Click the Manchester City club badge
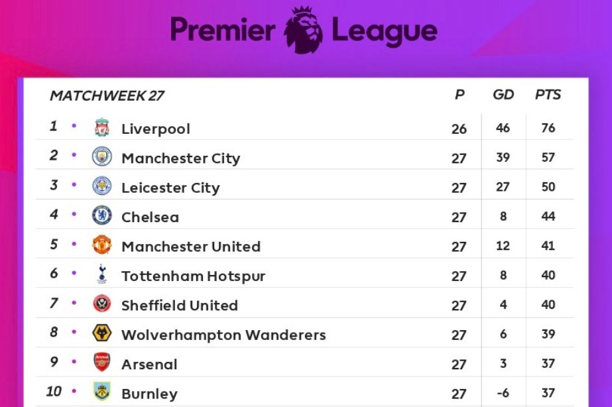Image resolution: width=612 pixels, height=407 pixels. (x=101, y=157)
